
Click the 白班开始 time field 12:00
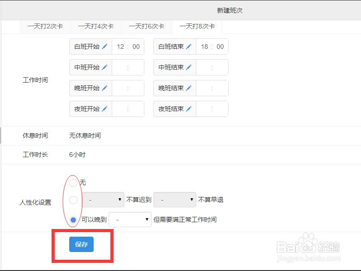pyautogui.click(x=128, y=47)
